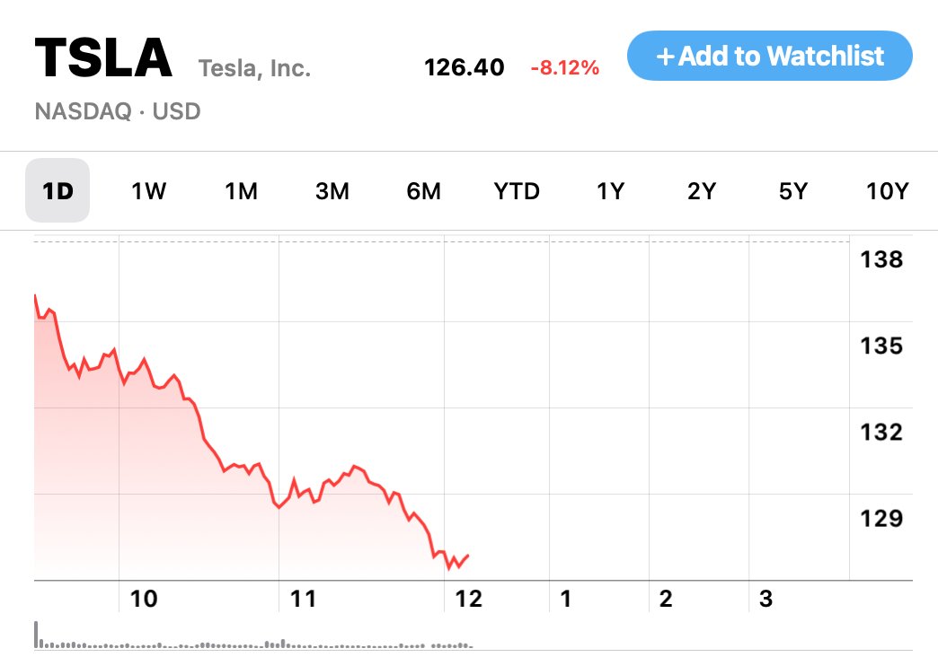Click the Tesla, Inc. company name
Viewport: 938px width, 666px height.
pos(254,67)
